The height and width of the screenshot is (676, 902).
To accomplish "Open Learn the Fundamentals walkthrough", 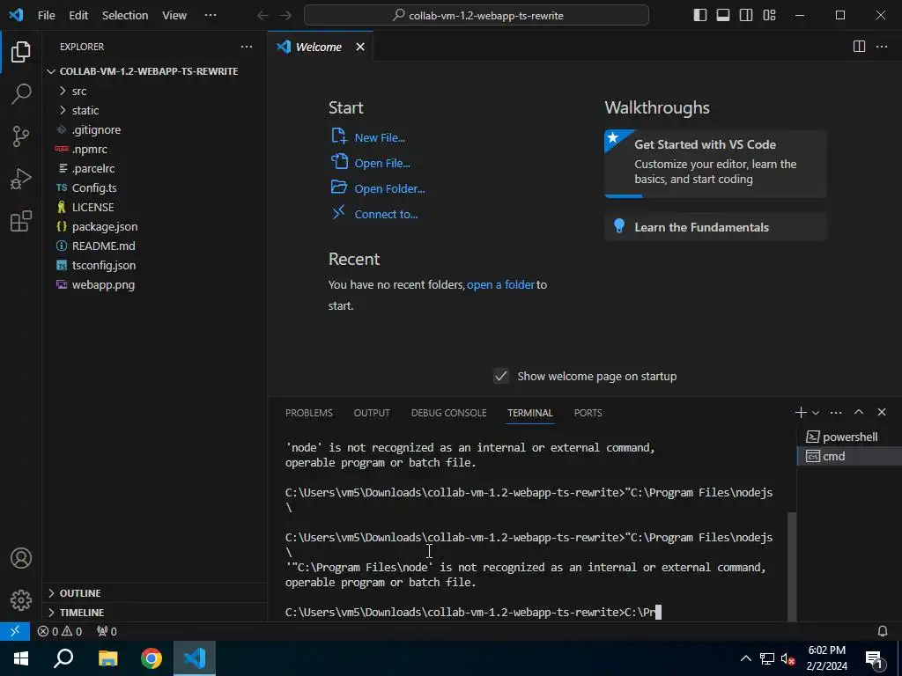I will click(x=715, y=227).
